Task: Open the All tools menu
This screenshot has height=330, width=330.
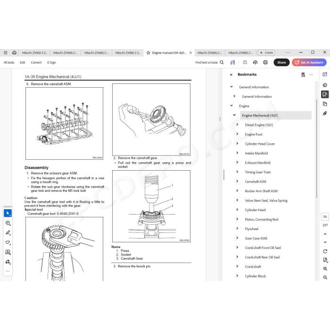Action: 9,63
